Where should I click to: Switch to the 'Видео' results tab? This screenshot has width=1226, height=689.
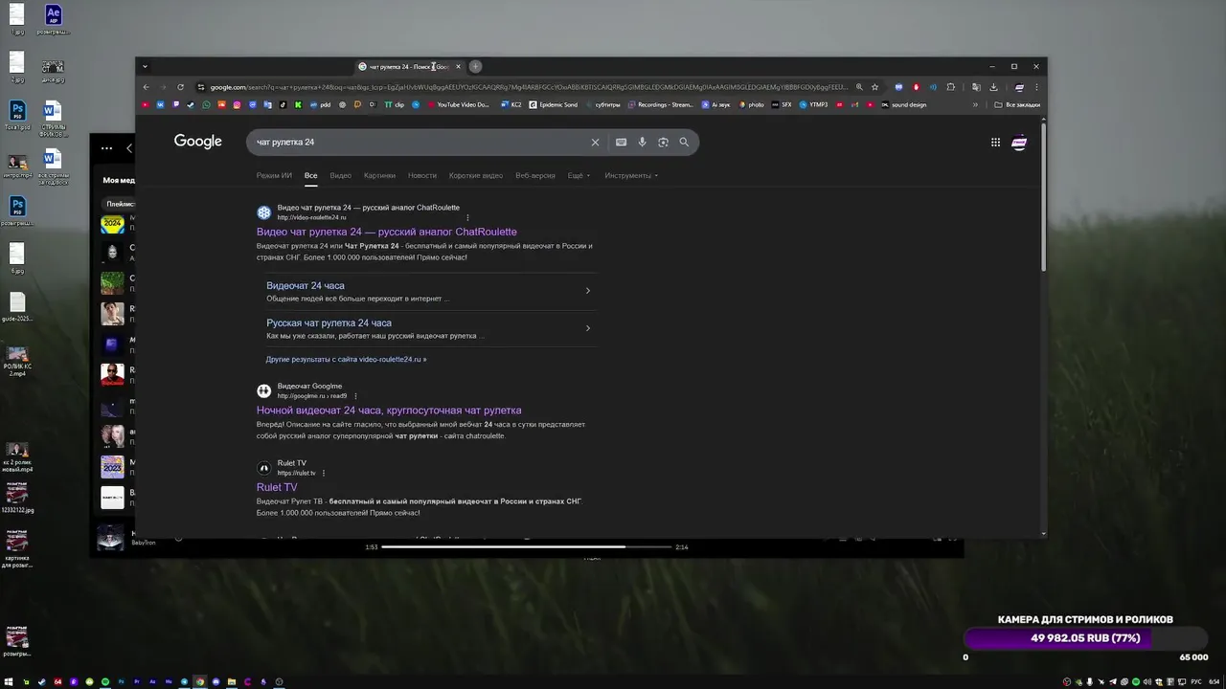tap(340, 175)
